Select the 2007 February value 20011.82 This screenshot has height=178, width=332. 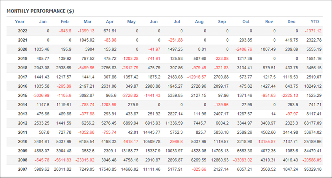point(62,169)
